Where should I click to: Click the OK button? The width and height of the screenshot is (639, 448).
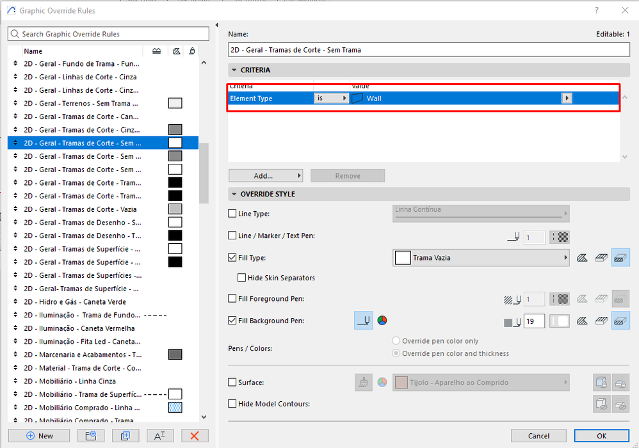[x=601, y=436]
